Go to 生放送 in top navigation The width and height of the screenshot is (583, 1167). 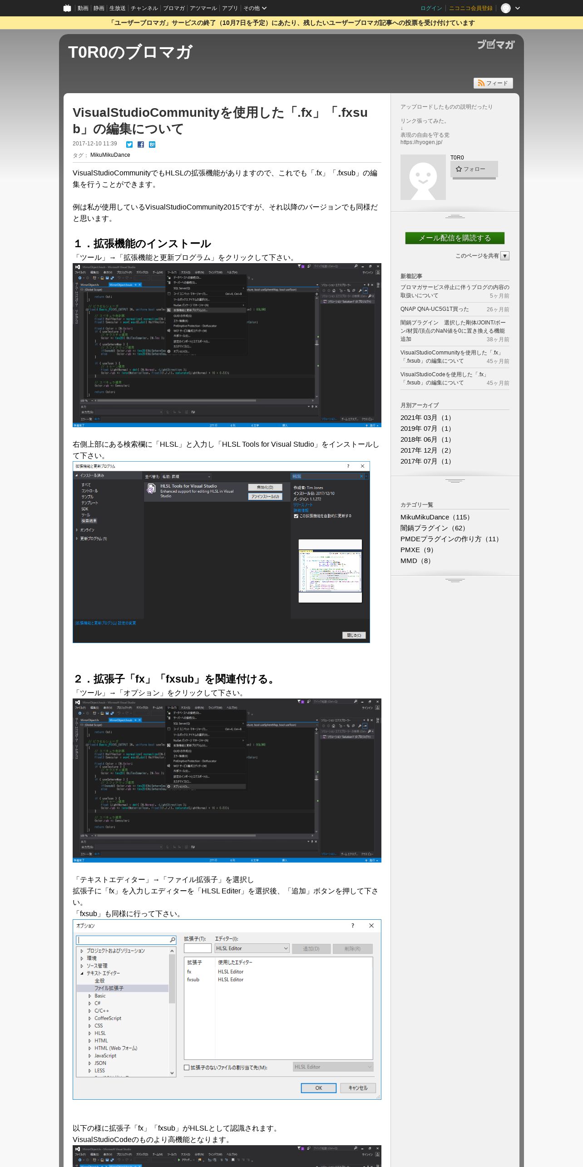pyautogui.click(x=117, y=8)
